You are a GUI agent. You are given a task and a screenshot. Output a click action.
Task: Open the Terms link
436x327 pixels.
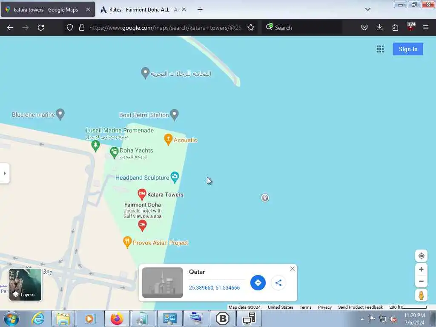[x=305, y=307]
